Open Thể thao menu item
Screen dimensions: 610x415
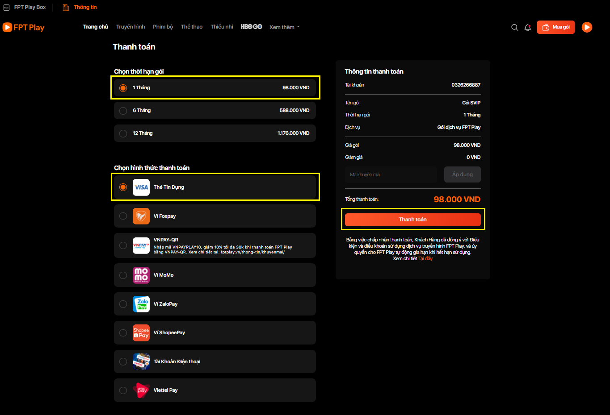(x=192, y=27)
